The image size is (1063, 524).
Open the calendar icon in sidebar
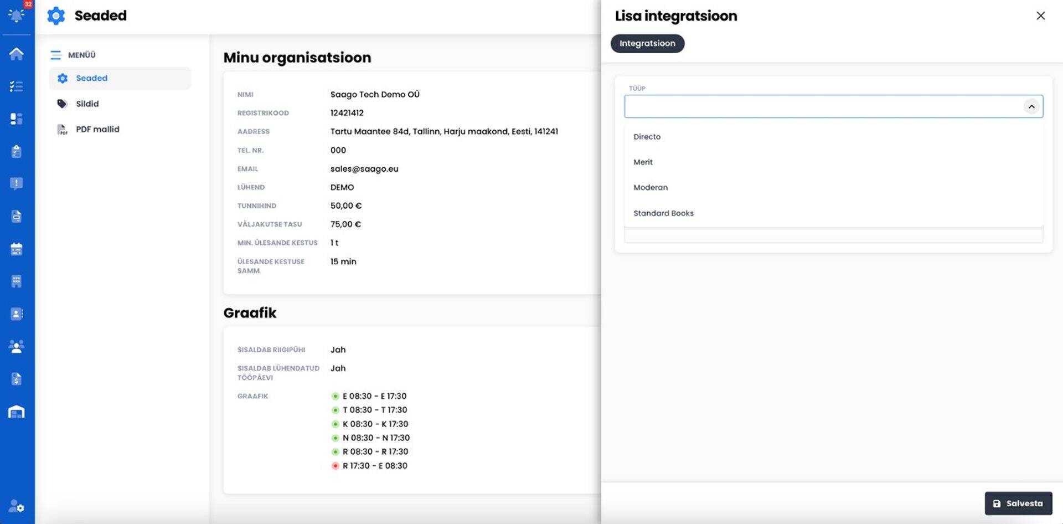coord(17,249)
